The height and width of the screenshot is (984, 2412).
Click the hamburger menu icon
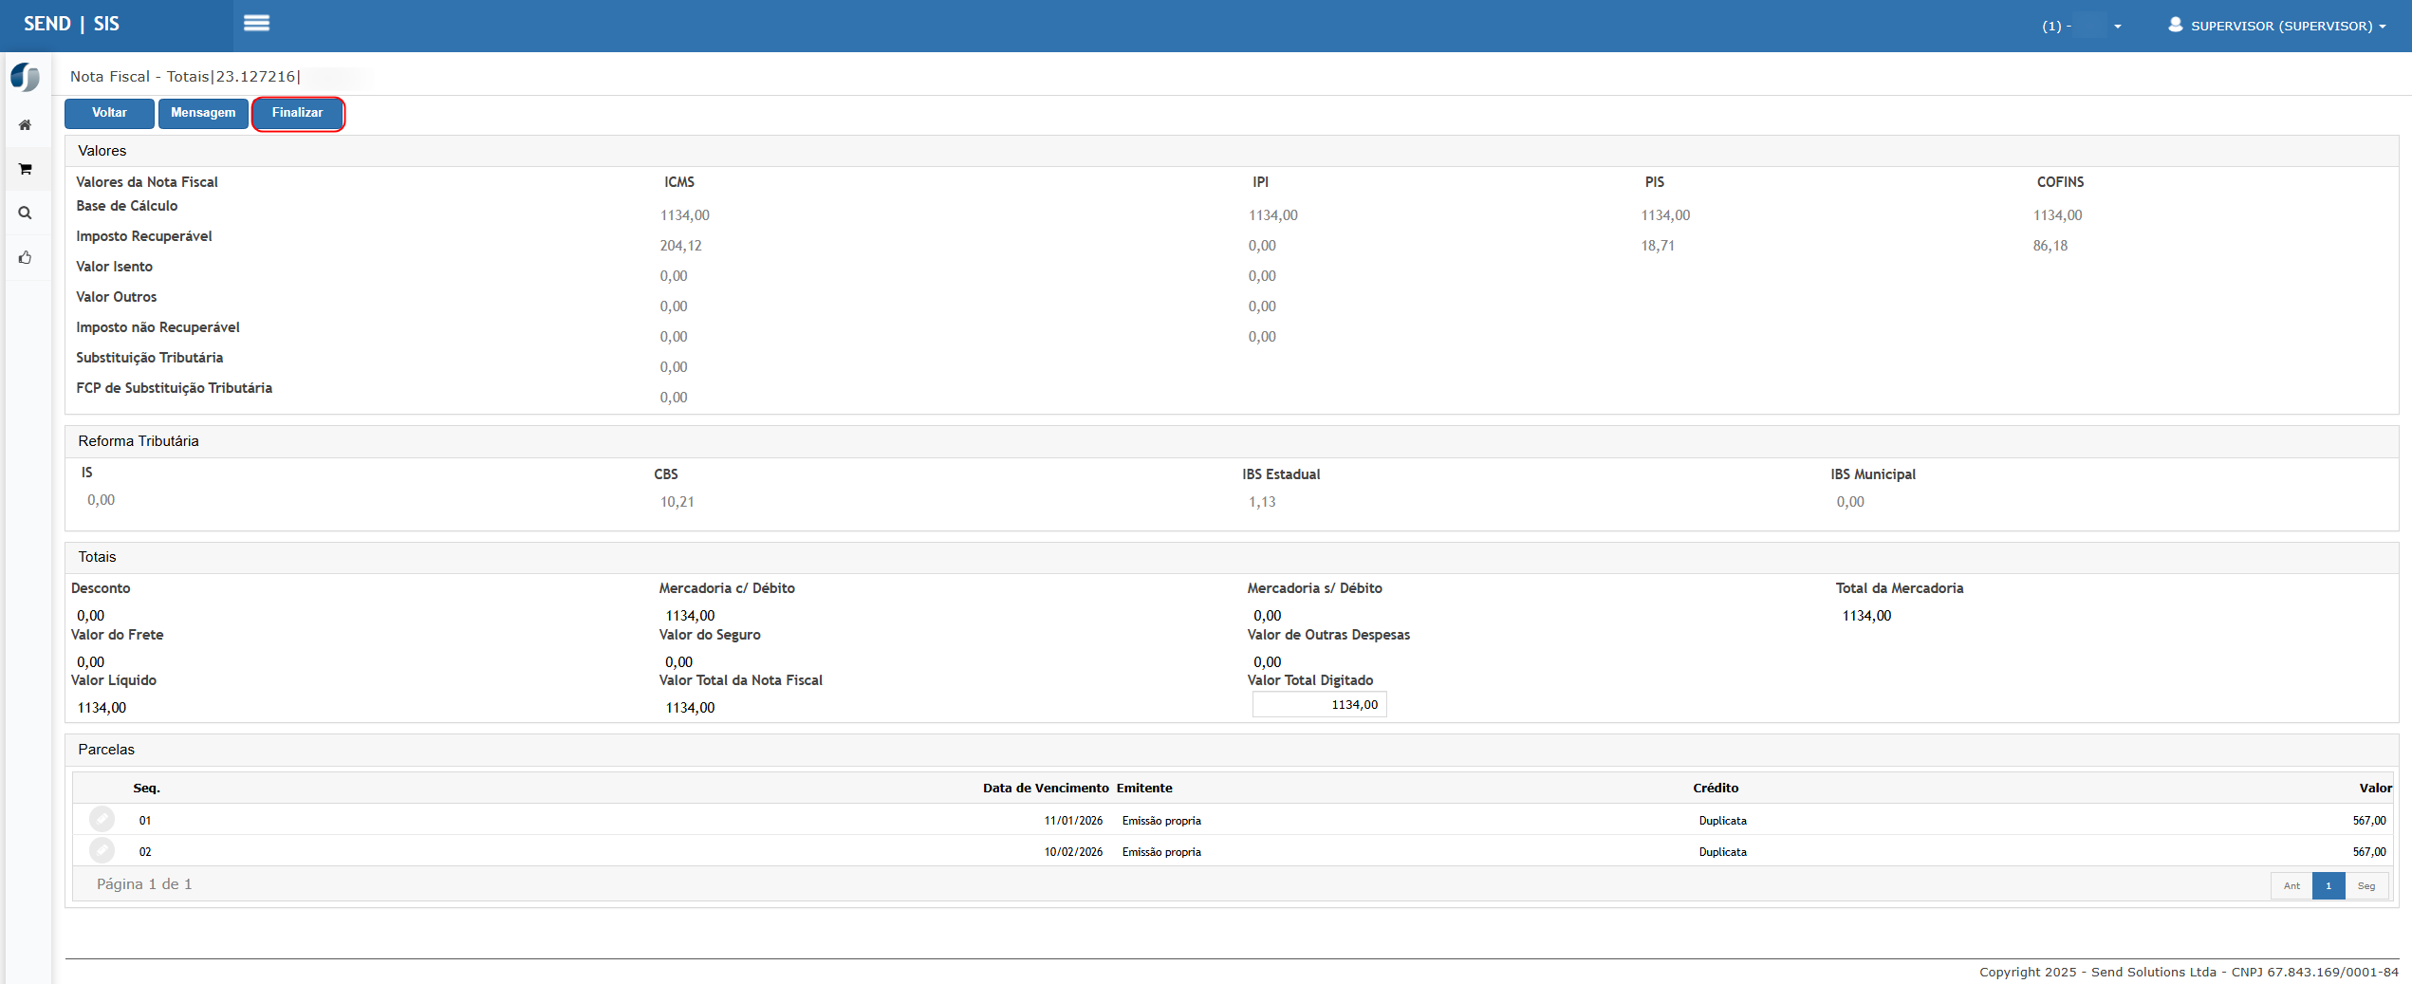point(256,24)
